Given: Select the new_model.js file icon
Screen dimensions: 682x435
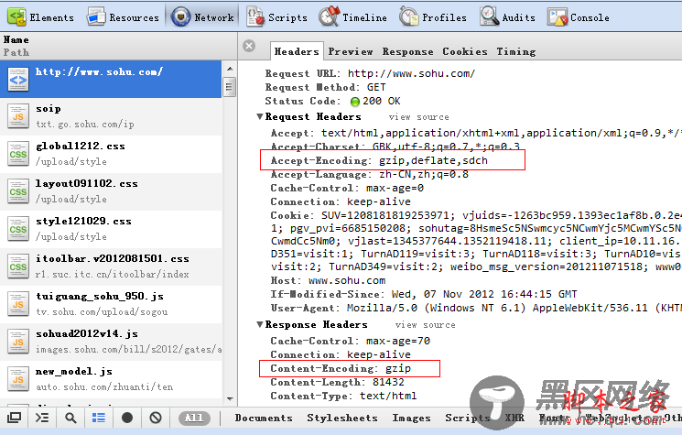Looking at the screenshot, I should tap(18, 379).
